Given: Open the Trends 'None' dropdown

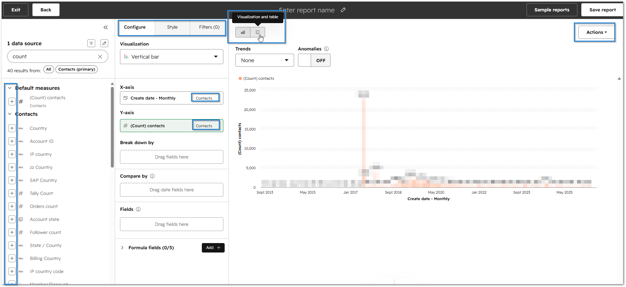Looking at the screenshot, I should tap(264, 61).
